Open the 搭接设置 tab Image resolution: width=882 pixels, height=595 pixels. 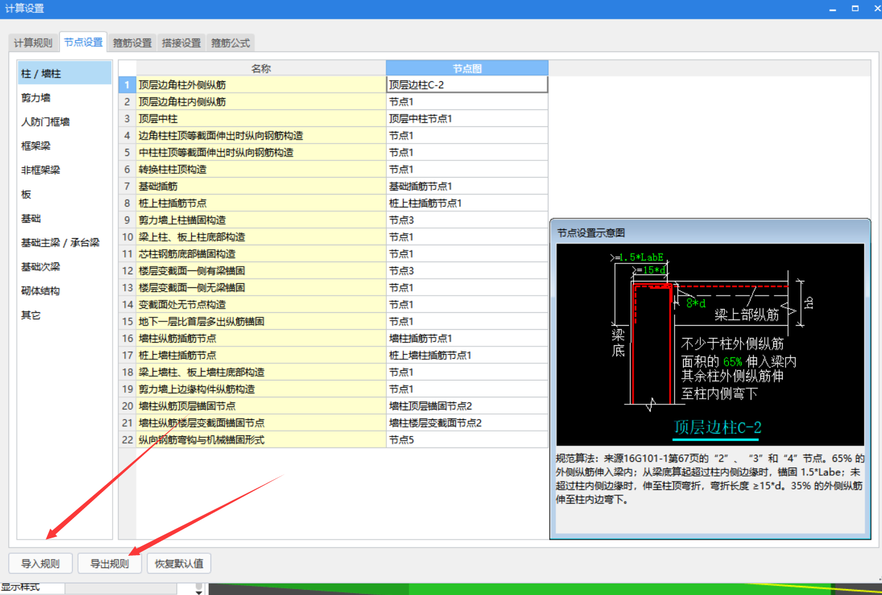pyautogui.click(x=182, y=42)
